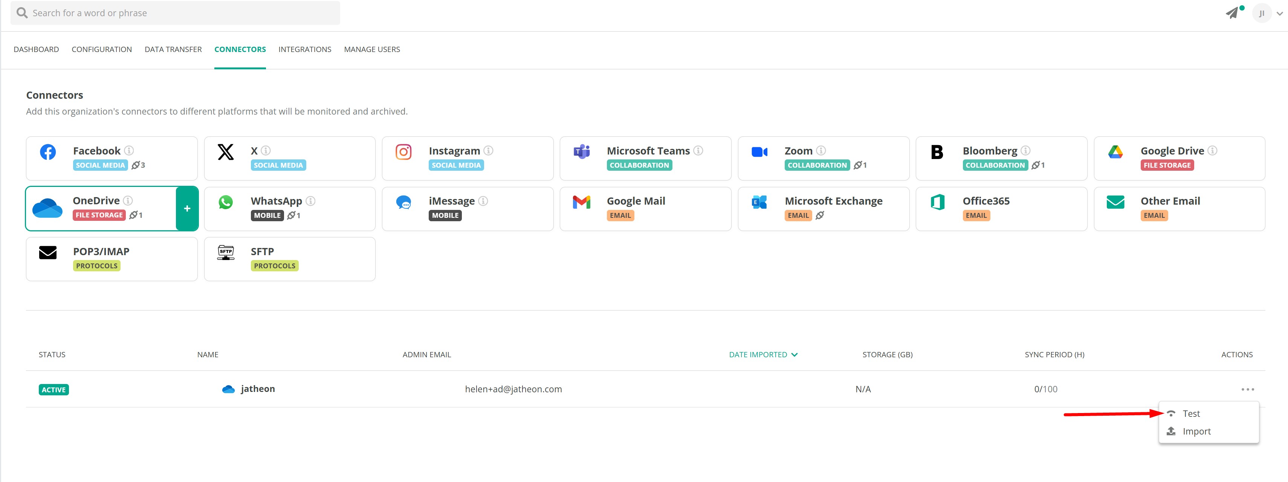Click the Facebook connector logo icon
The width and height of the screenshot is (1288, 482).
(x=48, y=152)
